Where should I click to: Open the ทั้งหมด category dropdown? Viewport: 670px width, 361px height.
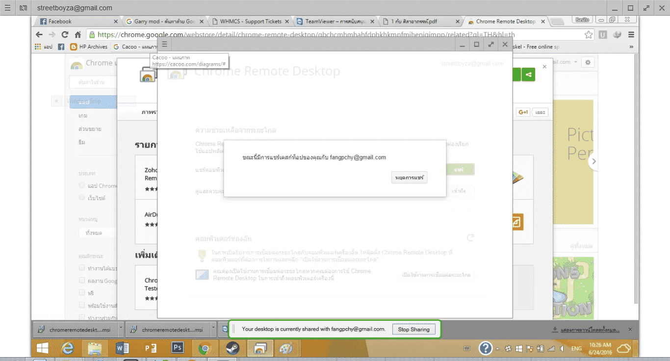tap(98, 233)
